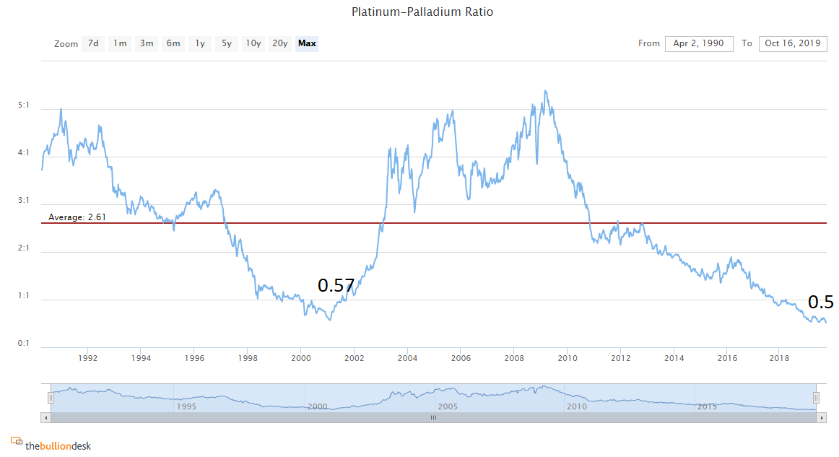
Task: Pick the 20y zoom range
Action: coord(279,43)
